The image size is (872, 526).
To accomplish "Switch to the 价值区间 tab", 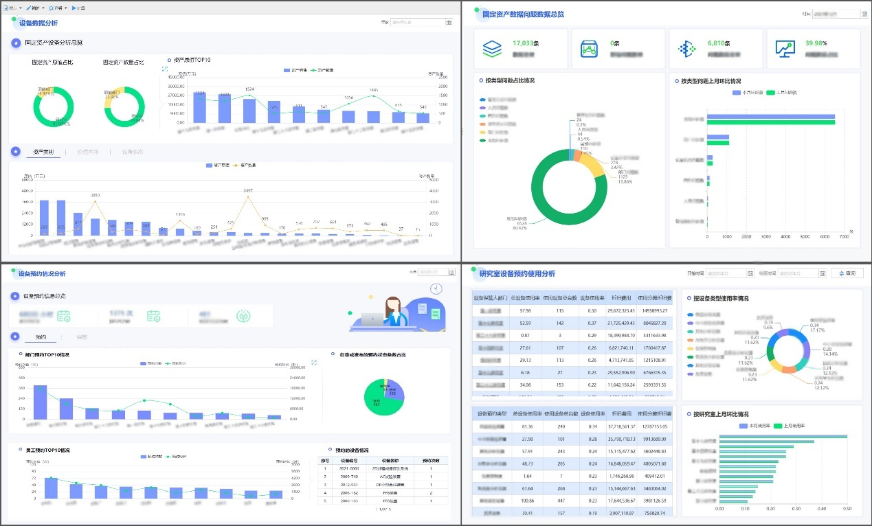I will [87, 152].
